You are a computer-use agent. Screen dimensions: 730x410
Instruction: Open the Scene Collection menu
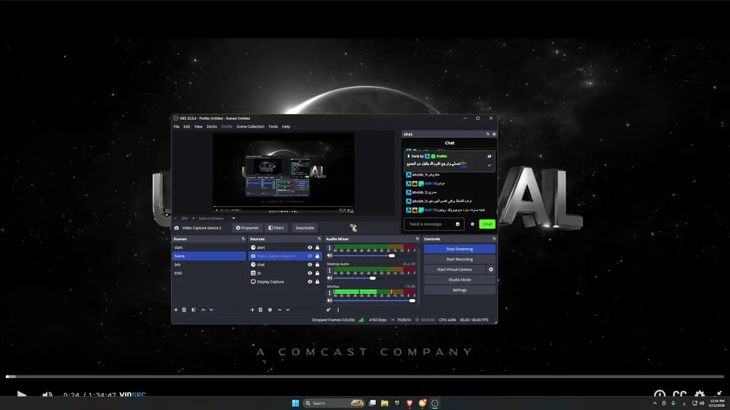tap(250, 126)
